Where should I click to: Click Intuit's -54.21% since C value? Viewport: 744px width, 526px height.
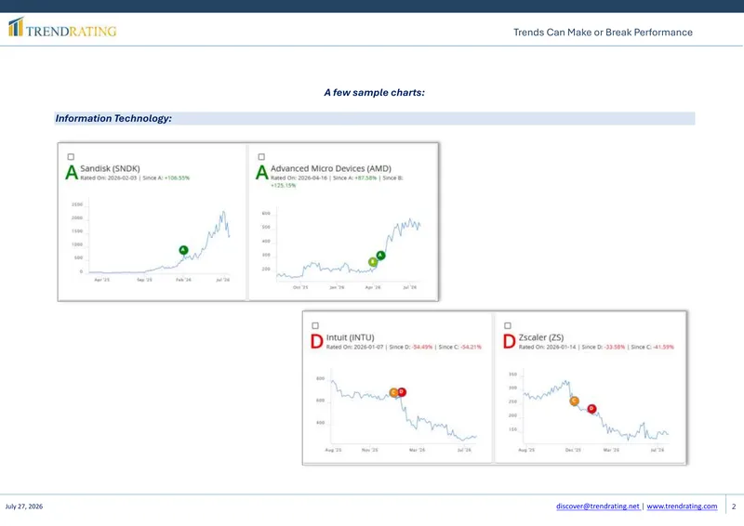click(x=471, y=348)
